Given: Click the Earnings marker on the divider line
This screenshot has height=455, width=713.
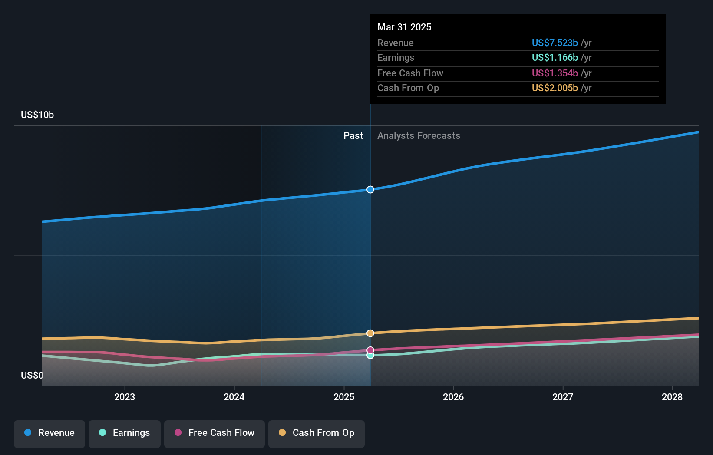Looking at the screenshot, I should (x=370, y=356).
